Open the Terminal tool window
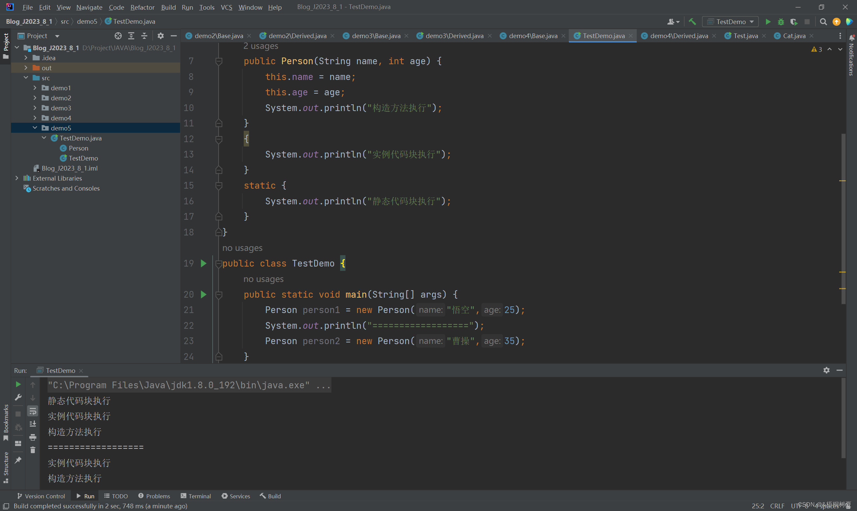This screenshot has height=511, width=857. 196,496
